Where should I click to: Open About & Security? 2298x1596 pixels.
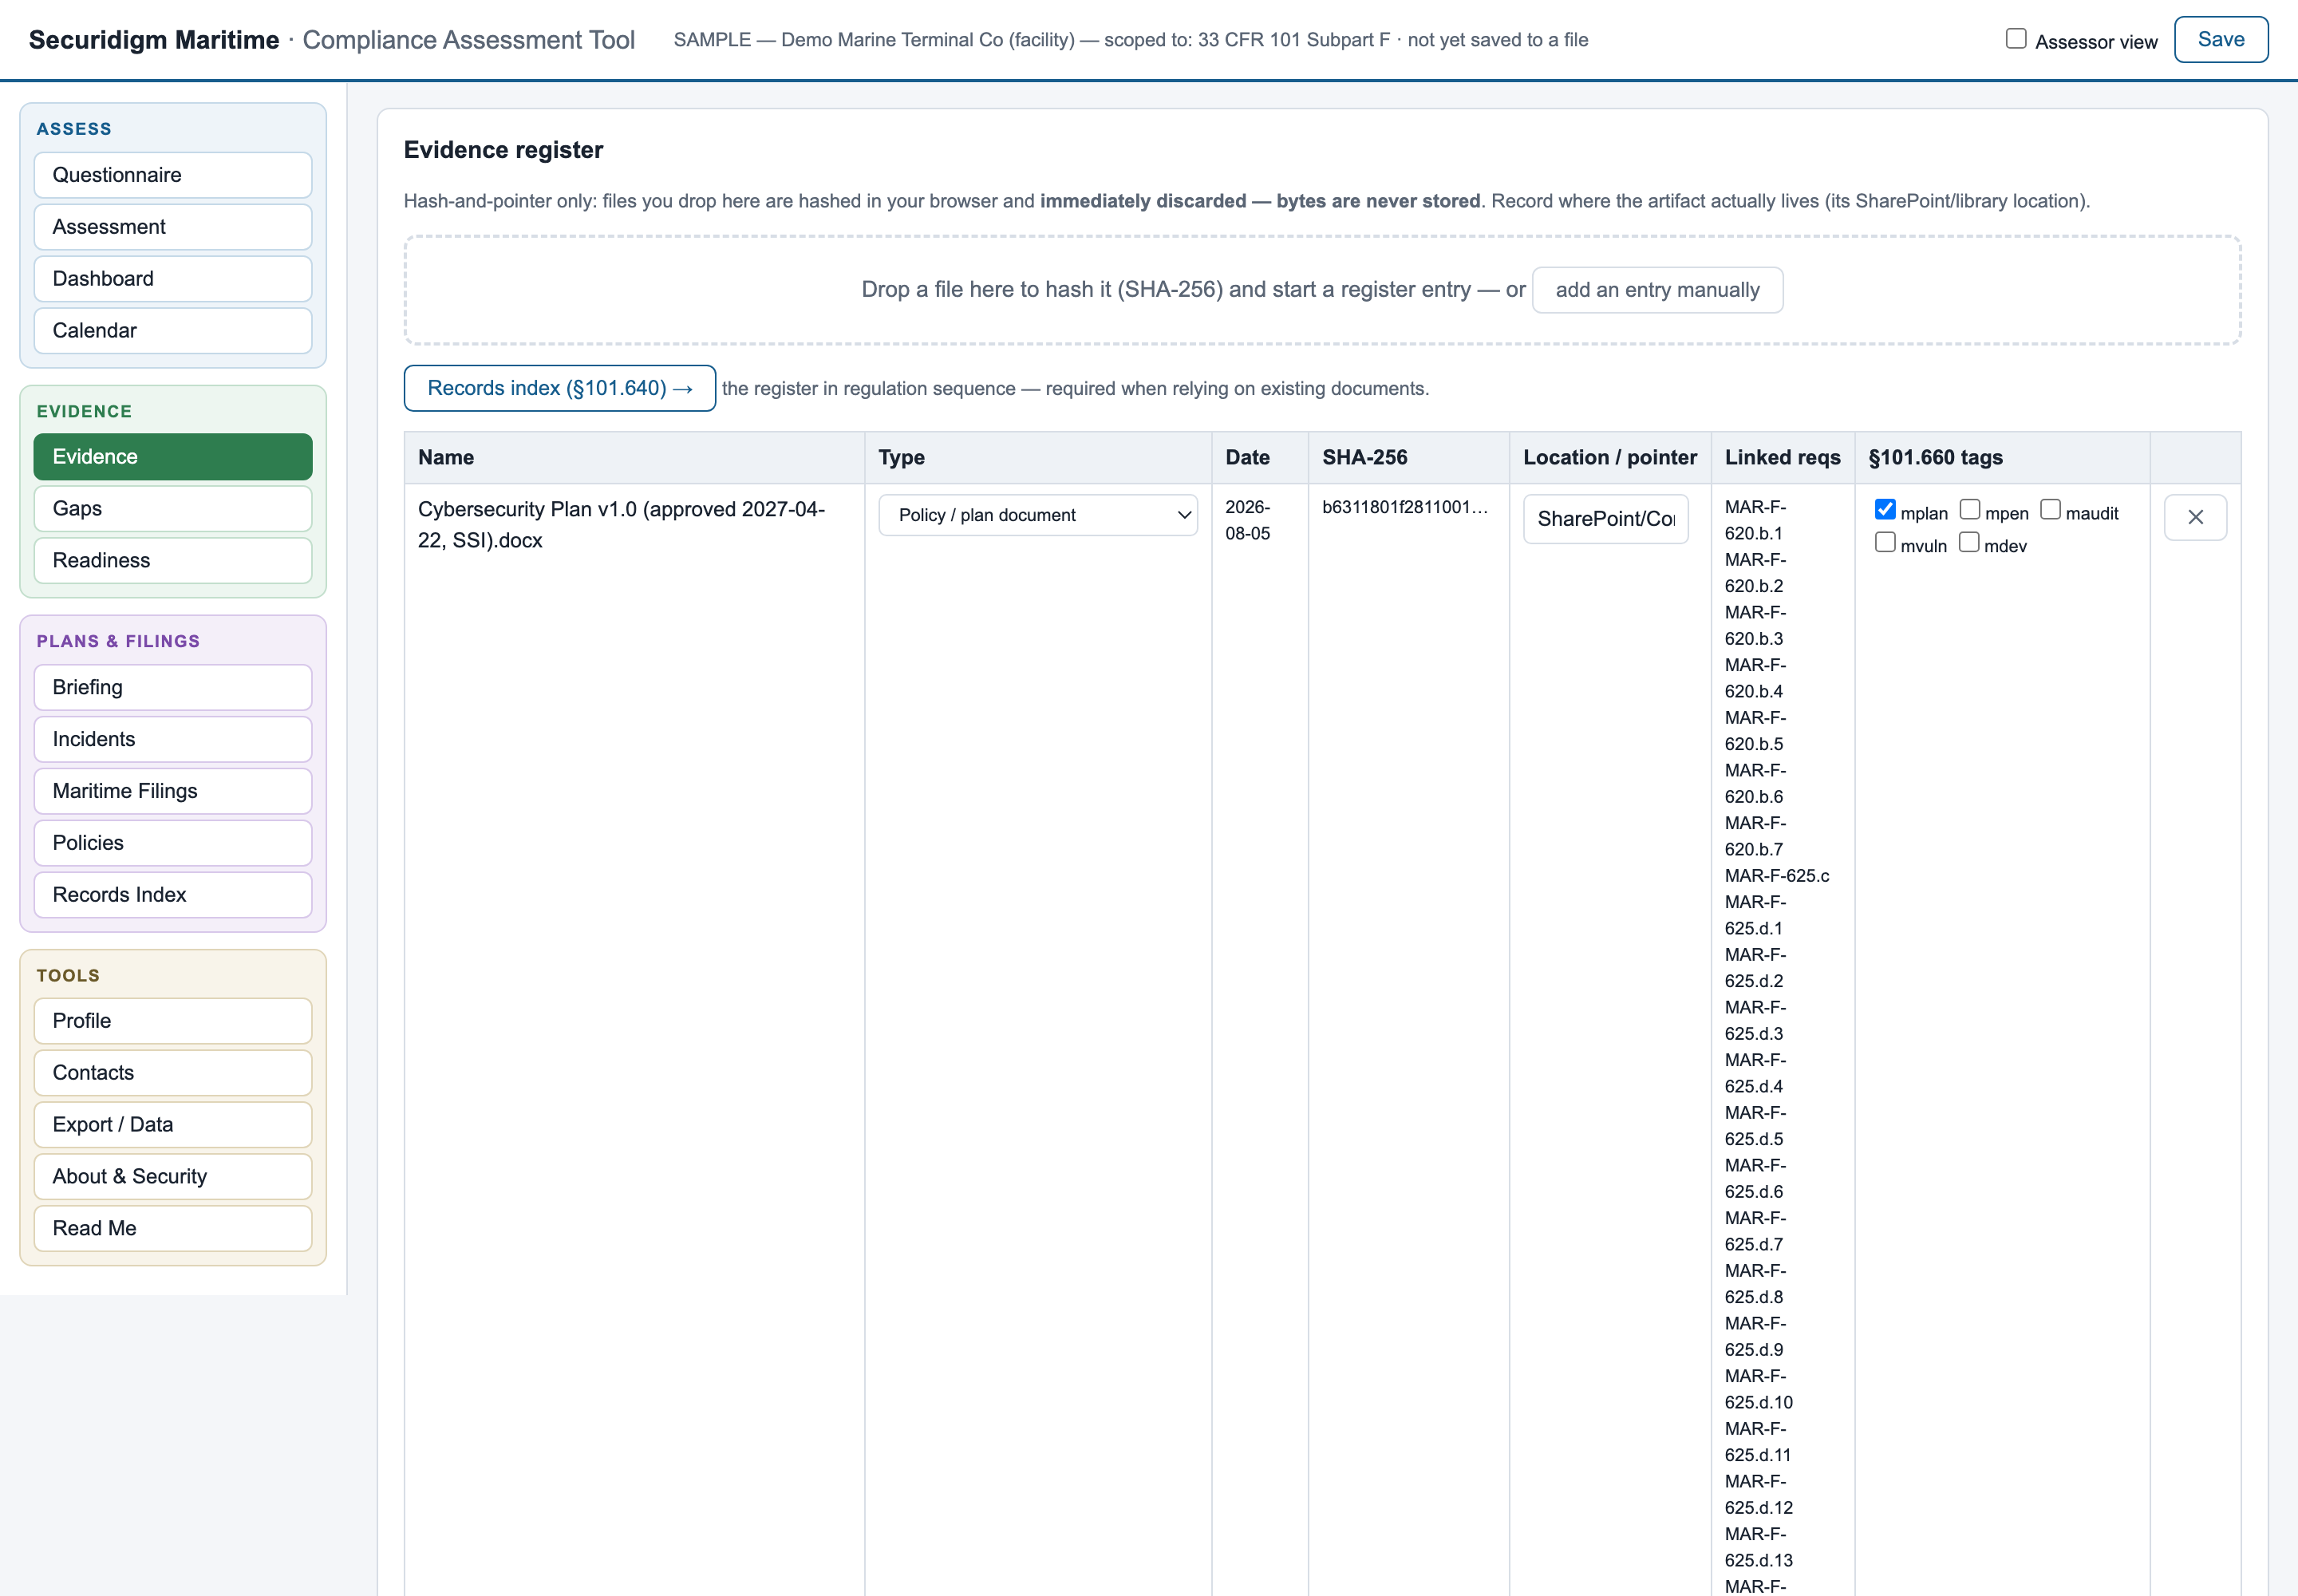pyautogui.click(x=173, y=1178)
